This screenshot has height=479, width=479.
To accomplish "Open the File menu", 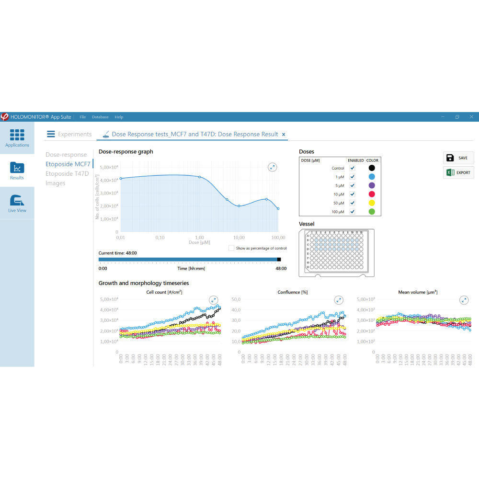I will (83, 117).
